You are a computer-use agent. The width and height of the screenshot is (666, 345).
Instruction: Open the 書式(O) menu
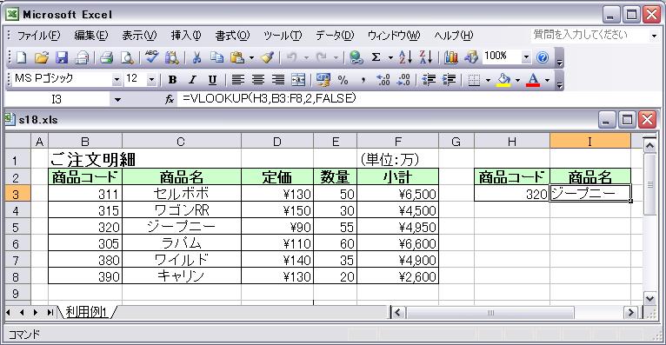pos(232,36)
